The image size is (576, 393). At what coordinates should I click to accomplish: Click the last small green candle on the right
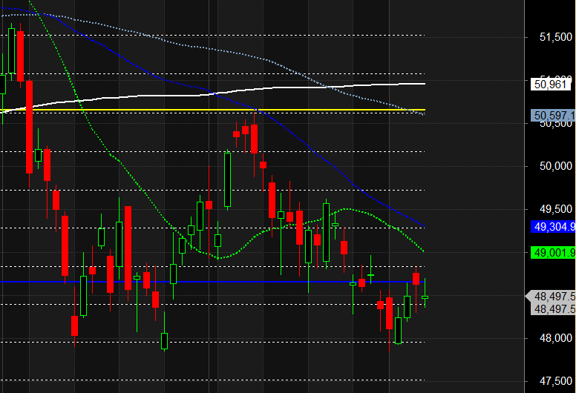click(x=425, y=297)
